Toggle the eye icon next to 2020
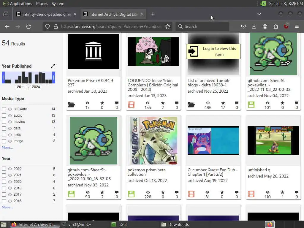Viewport: 304px width, 228px height. [x=10, y=182]
